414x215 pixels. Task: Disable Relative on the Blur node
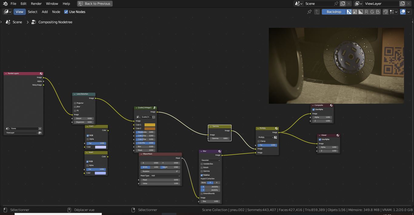tap(202, 175)
